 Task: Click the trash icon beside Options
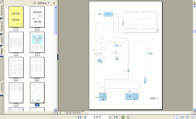[34, 3]
